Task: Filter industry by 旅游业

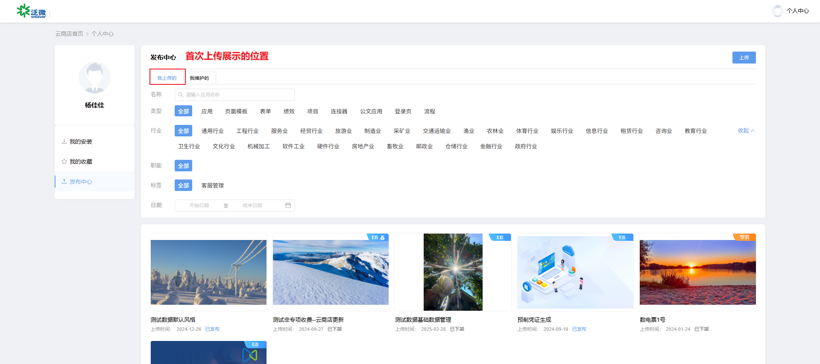Action: tap(343, 131)
